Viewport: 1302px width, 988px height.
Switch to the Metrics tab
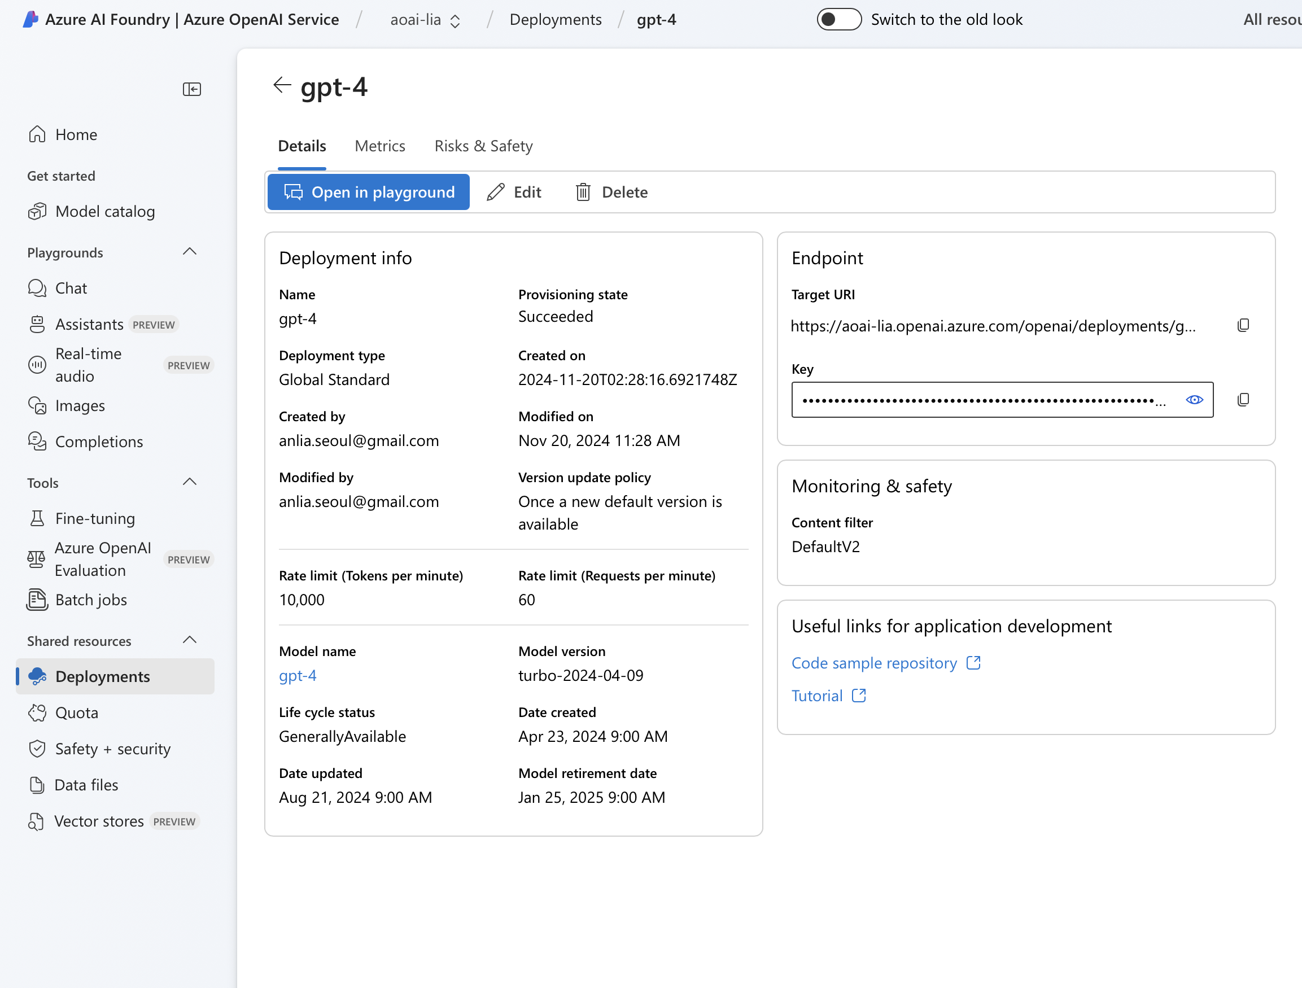click(x=379, y=146)
